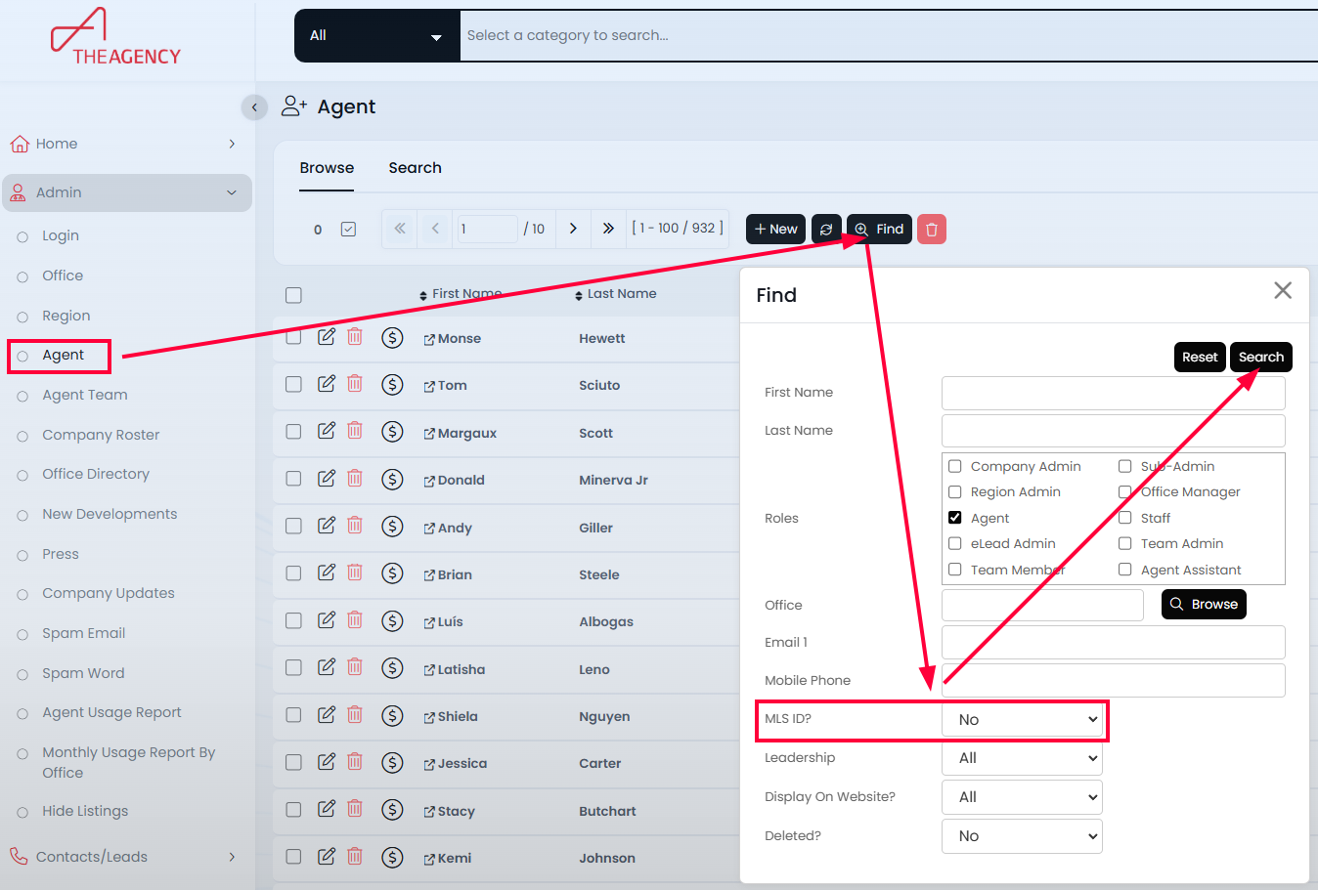Open dollar icon for Margaux Scott
Screen dimensions: 1318x890
pyautogui.click(x=392, y=432)
